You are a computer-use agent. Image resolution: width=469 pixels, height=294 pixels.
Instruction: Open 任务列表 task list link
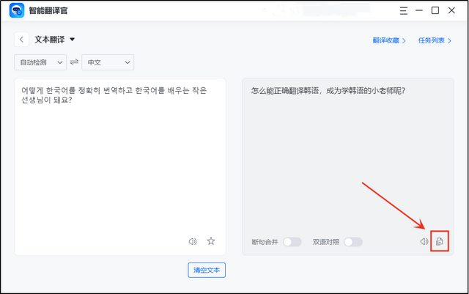[x=435, y=40]
